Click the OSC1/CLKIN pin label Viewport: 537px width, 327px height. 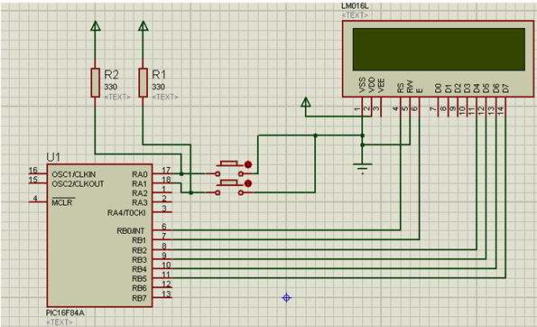tap(74, 174)
